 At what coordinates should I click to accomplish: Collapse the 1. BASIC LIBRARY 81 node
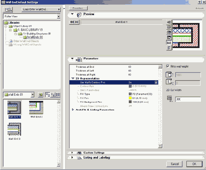(x=11, y=30)
